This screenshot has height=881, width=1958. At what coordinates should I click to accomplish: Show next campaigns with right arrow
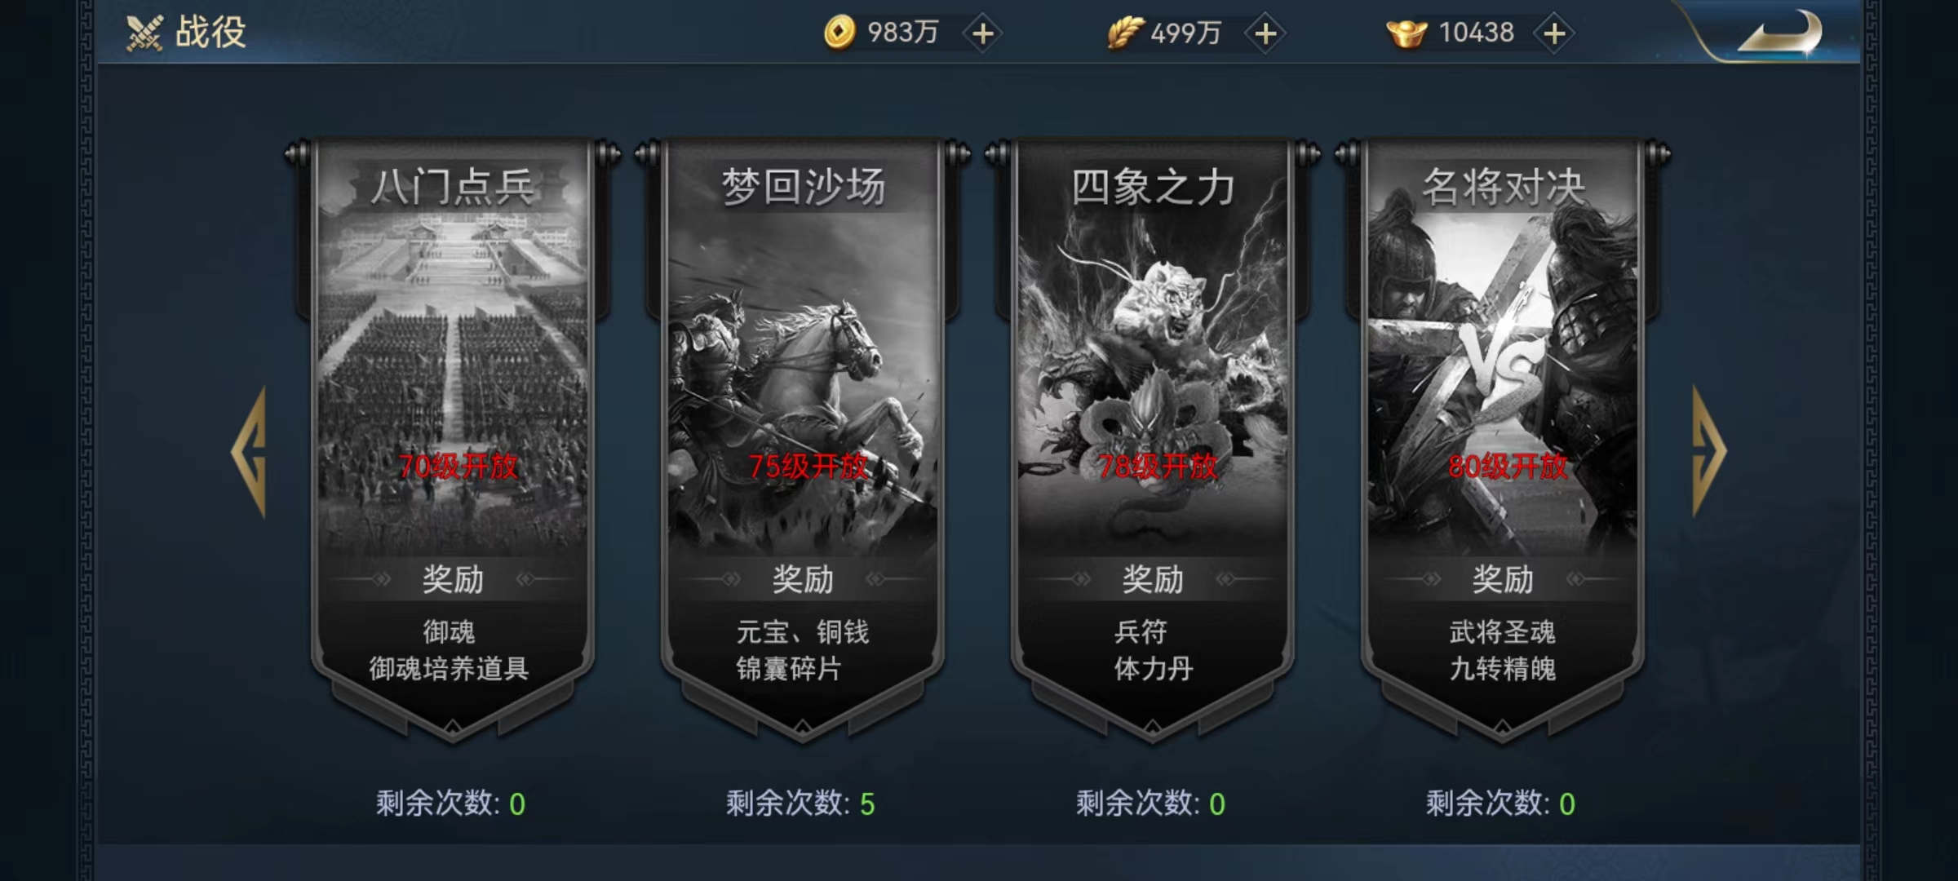(x=1709, y=451)
